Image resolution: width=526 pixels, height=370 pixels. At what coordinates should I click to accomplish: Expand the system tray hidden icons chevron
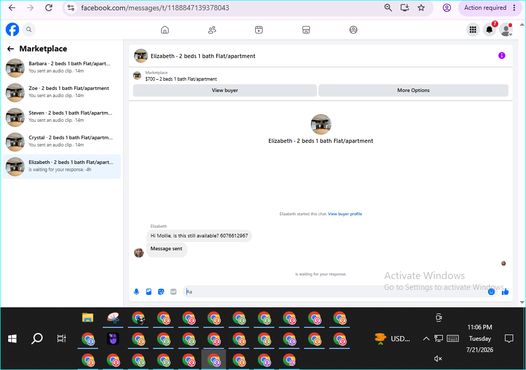click(426, 339)
